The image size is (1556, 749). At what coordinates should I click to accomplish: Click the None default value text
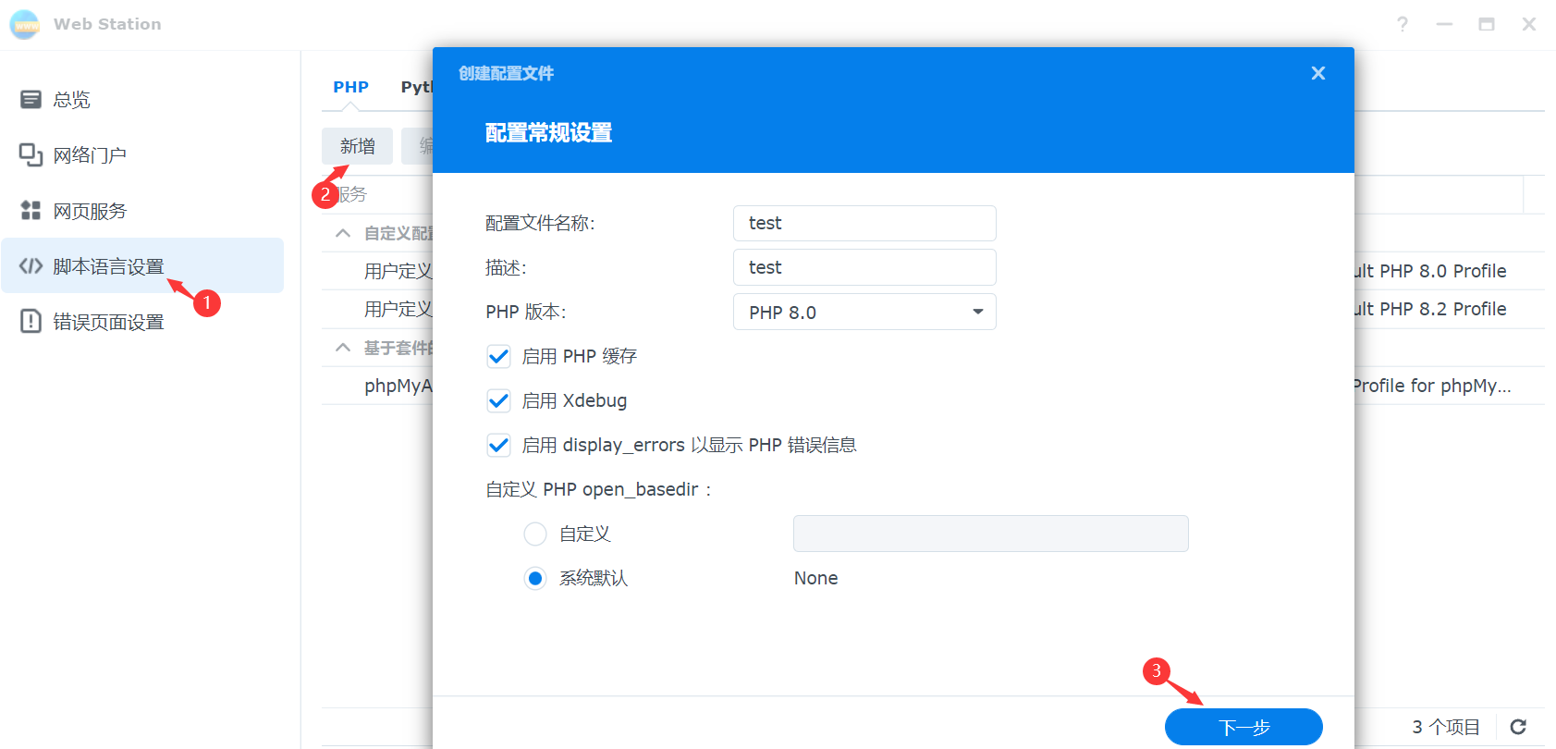pos(815,578)
